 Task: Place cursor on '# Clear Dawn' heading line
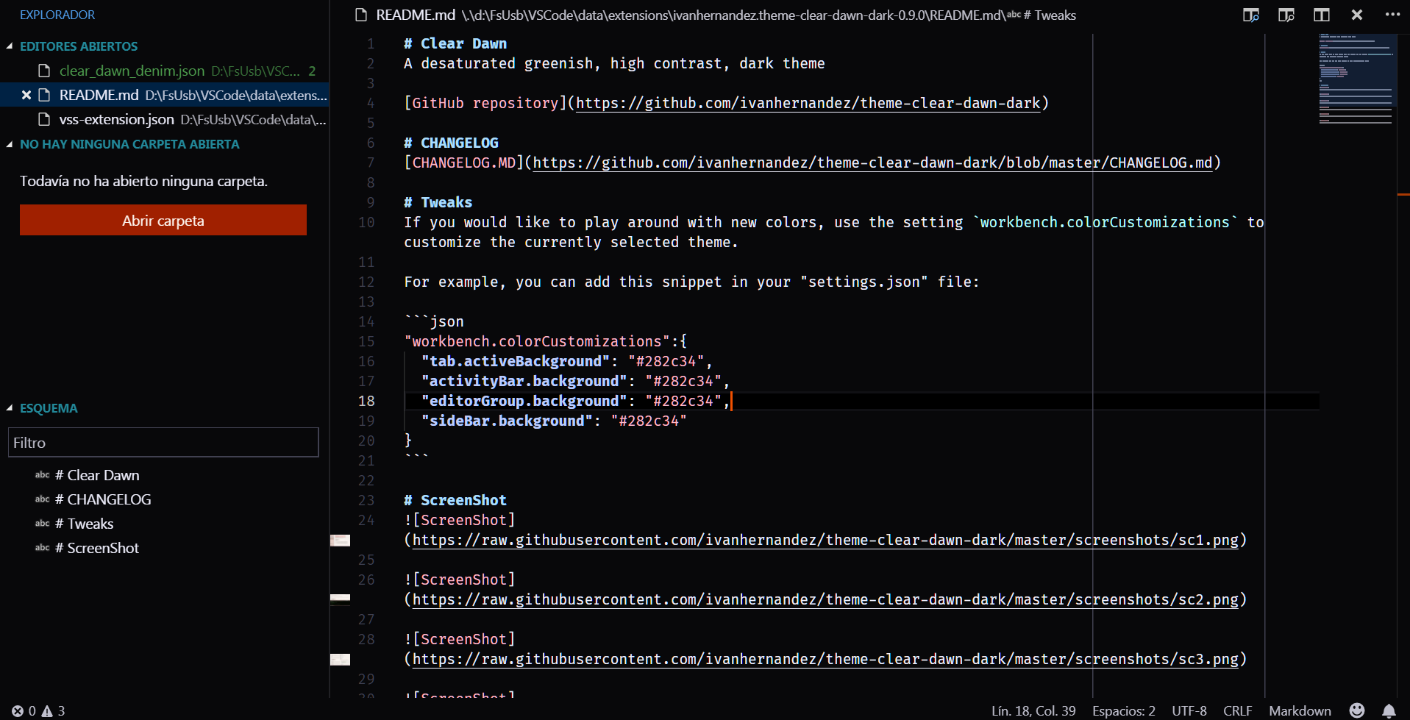(x=455, y=43)
